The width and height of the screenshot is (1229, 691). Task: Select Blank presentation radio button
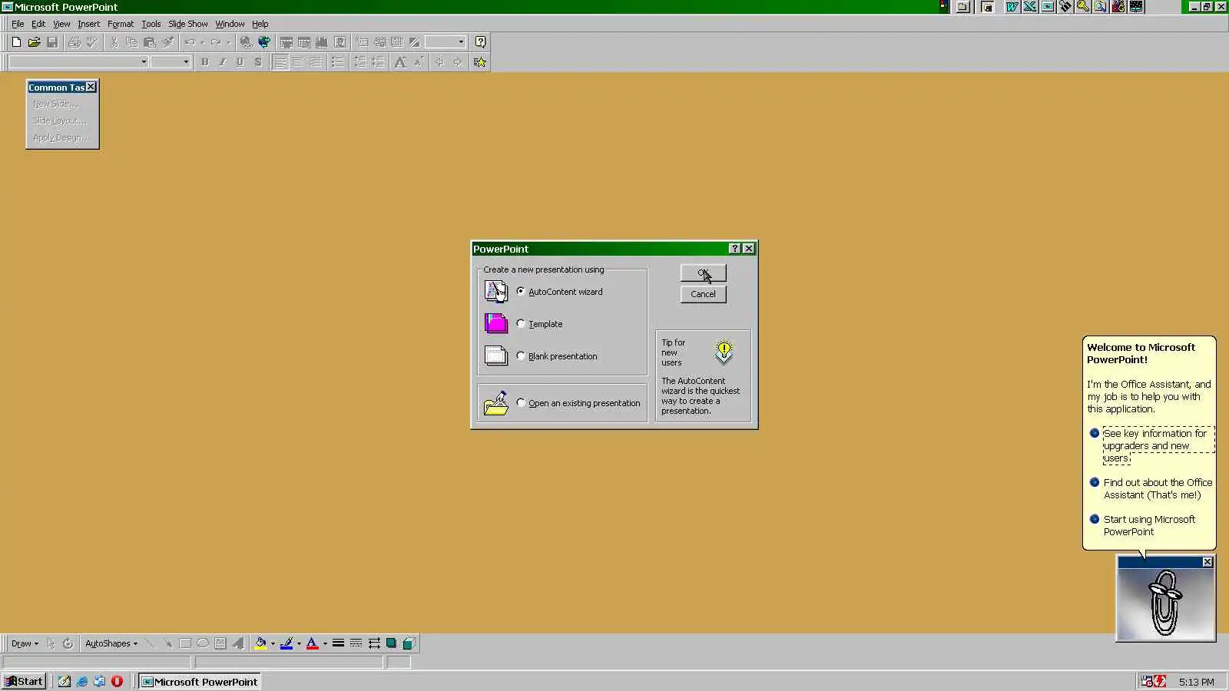point(521,356)
